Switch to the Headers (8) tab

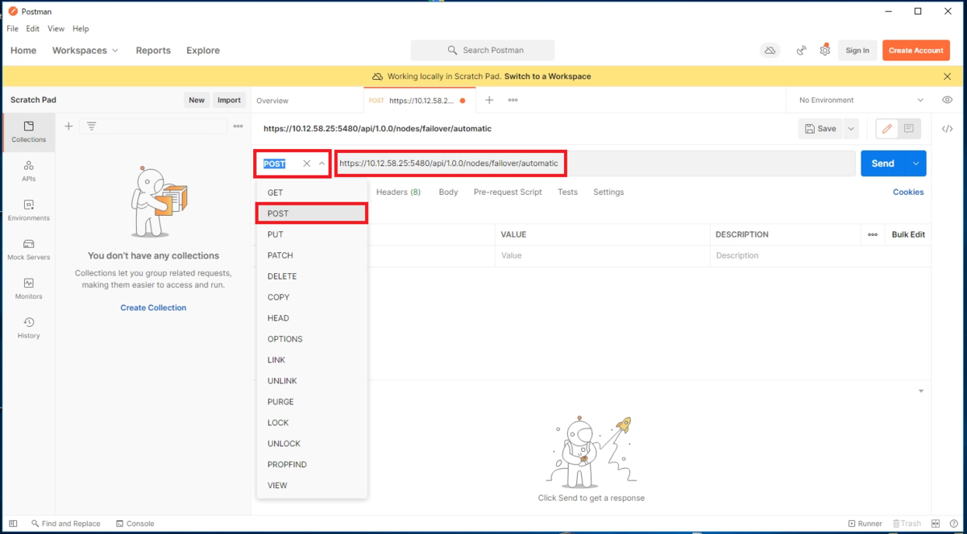pyautogui.click(x=398, y=192)
